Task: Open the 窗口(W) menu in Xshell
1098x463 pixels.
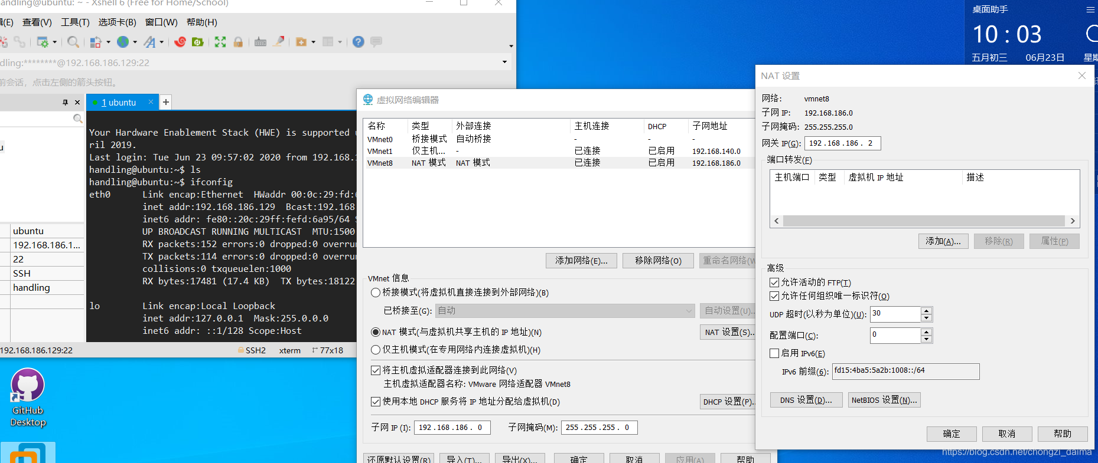Action: click(x=161, y=22)
